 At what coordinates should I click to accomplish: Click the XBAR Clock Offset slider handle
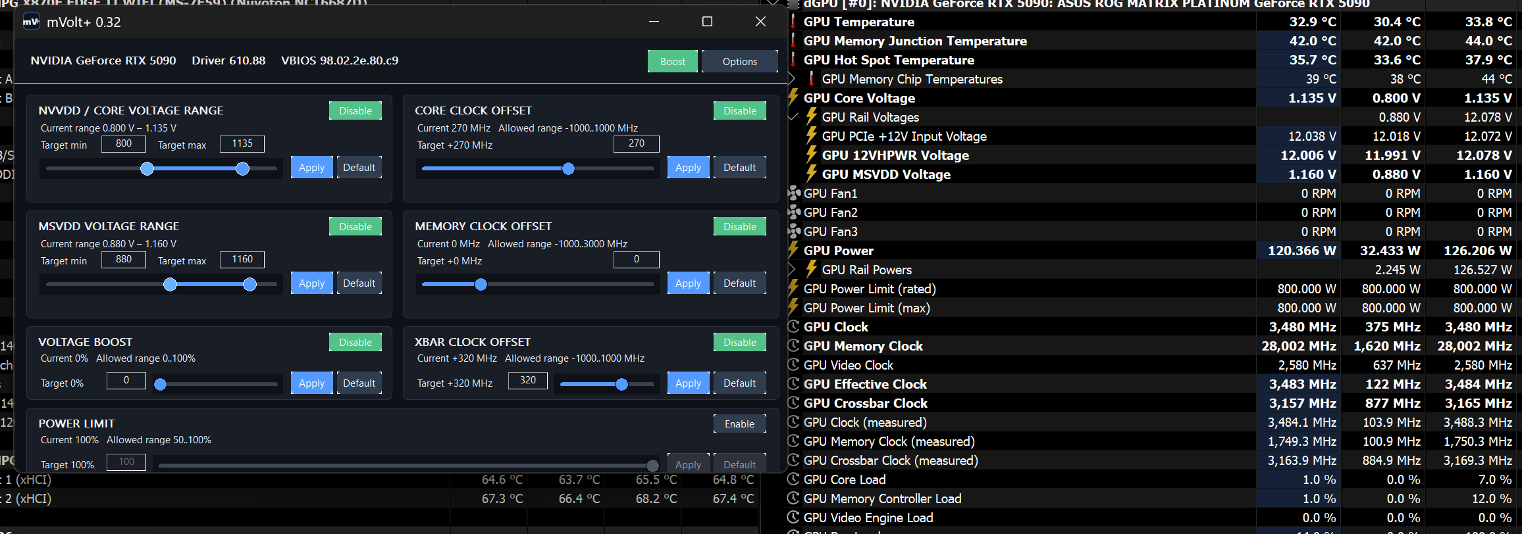621,385
